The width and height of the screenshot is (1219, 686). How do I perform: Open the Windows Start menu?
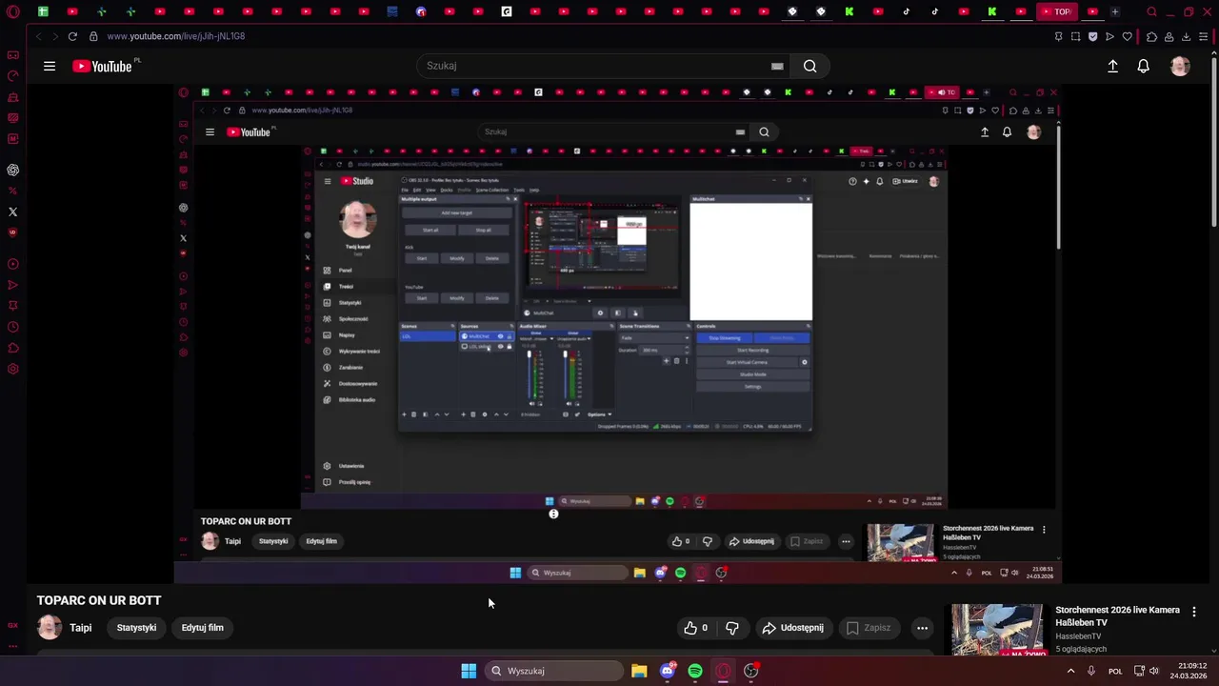pos(469,671)
